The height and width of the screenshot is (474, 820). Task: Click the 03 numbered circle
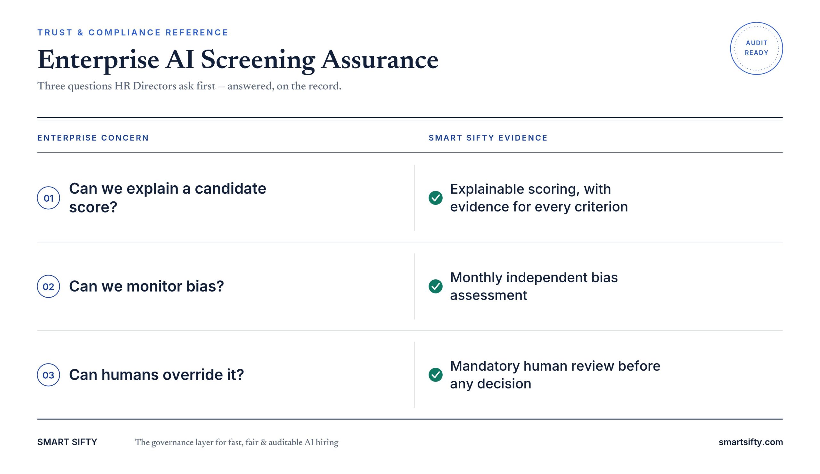48,375
